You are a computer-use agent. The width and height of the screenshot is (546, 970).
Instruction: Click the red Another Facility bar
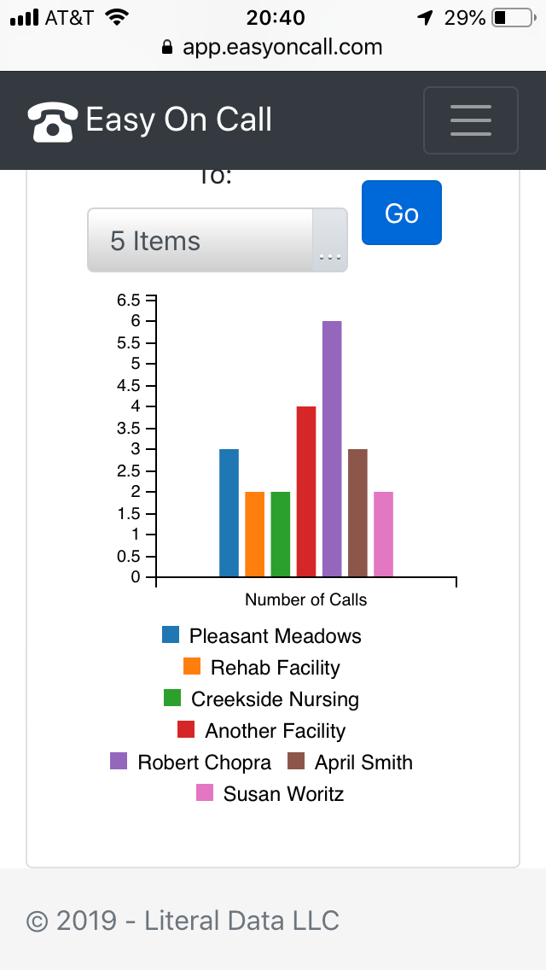tap(306, 491)
